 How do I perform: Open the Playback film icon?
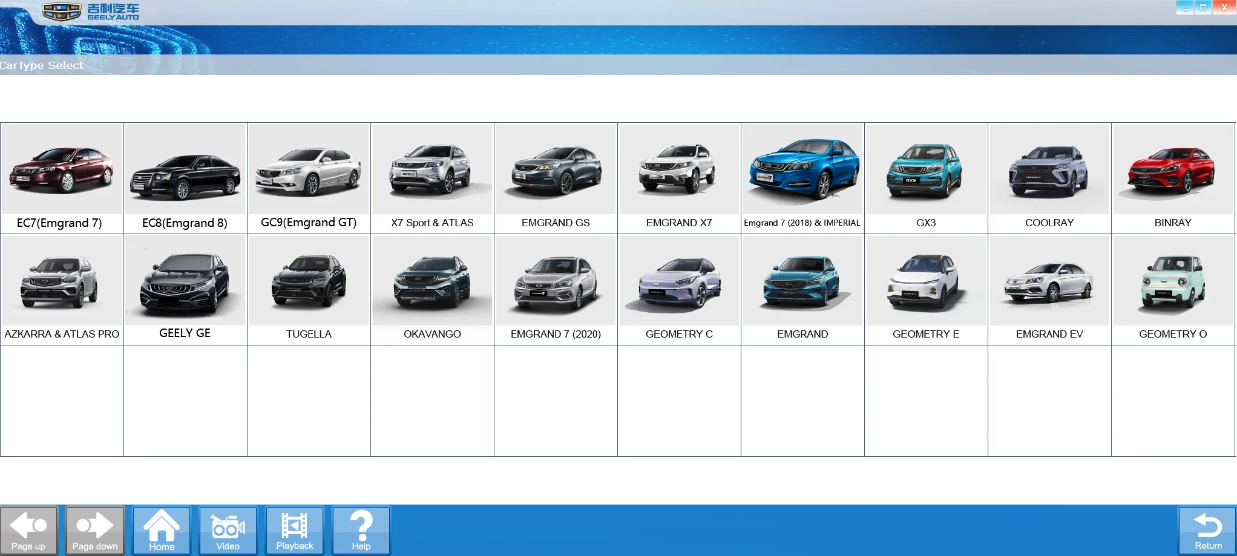[x=295, y=530]
